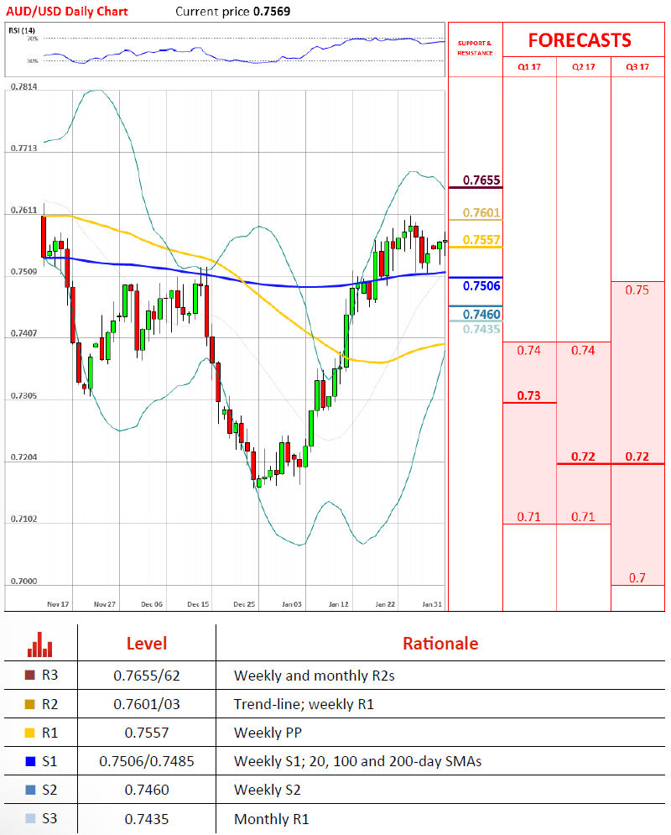Click the current price 0.7569 value

coord(272,11)
